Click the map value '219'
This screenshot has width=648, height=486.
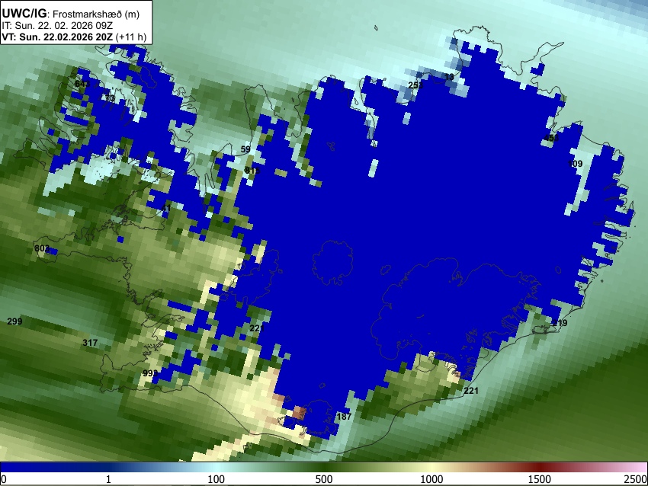click(560, 323)
